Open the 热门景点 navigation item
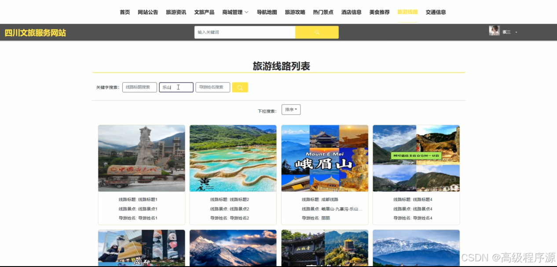The width and height of the screenshot is (557, 267). [323, 12]
